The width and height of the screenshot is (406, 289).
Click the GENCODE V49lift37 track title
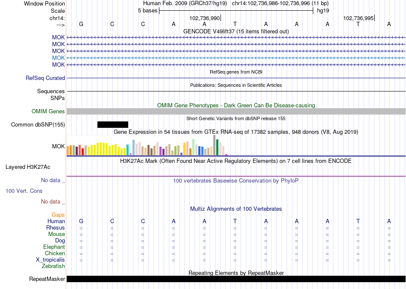point(236,31)
